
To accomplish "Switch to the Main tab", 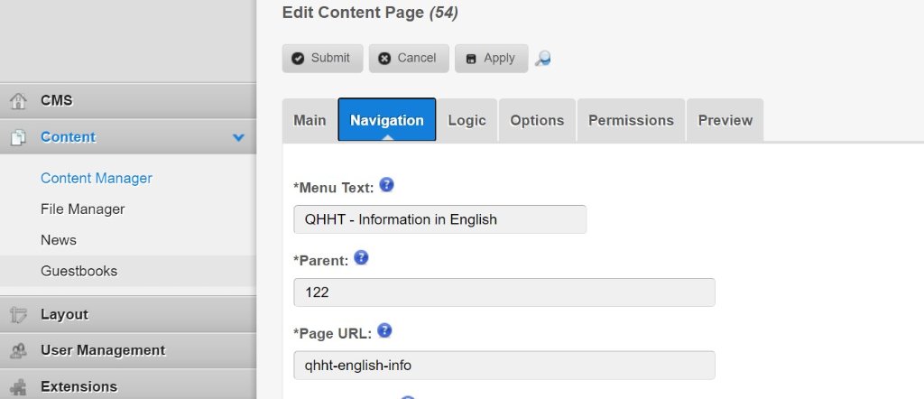I will tap(310, 120).
